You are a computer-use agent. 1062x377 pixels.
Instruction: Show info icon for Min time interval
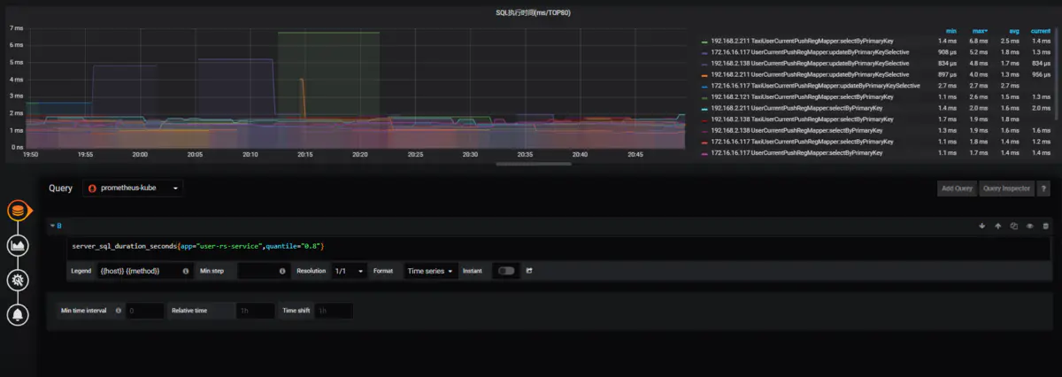(x=119, y=311)
